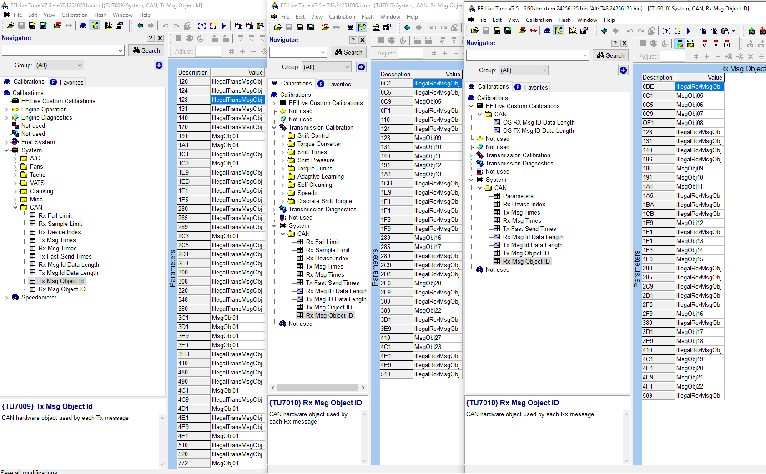Image resolution: width=766 pixels, height=474 pixels.
Task: Select Calibrations tab in T43.24251030 window
Action: click(x=292, y=84)
